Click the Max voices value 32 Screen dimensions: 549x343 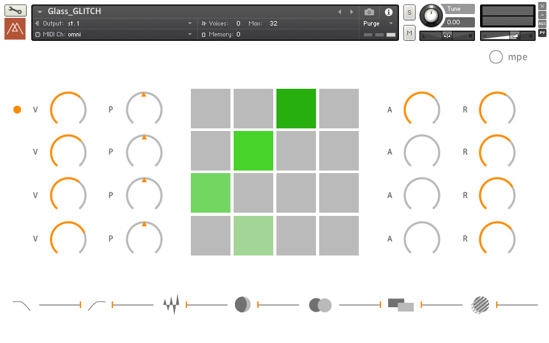pos(273,24)
